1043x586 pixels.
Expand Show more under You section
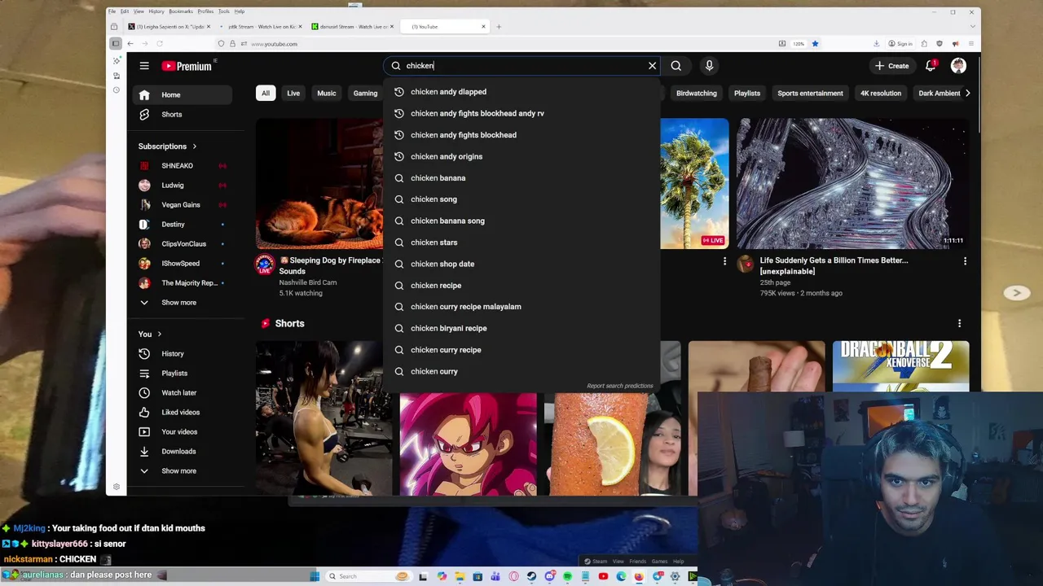[x=183, y=471]
